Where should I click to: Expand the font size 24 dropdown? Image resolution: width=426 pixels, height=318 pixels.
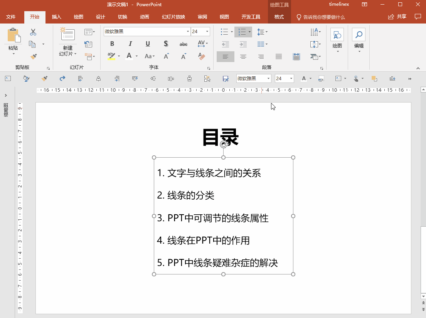pos(207,32)
